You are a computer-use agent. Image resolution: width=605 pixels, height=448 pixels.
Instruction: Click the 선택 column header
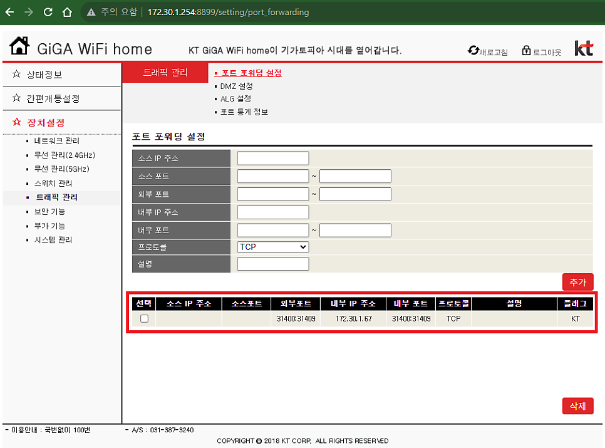pyautogui.click(x=143, y=304)
